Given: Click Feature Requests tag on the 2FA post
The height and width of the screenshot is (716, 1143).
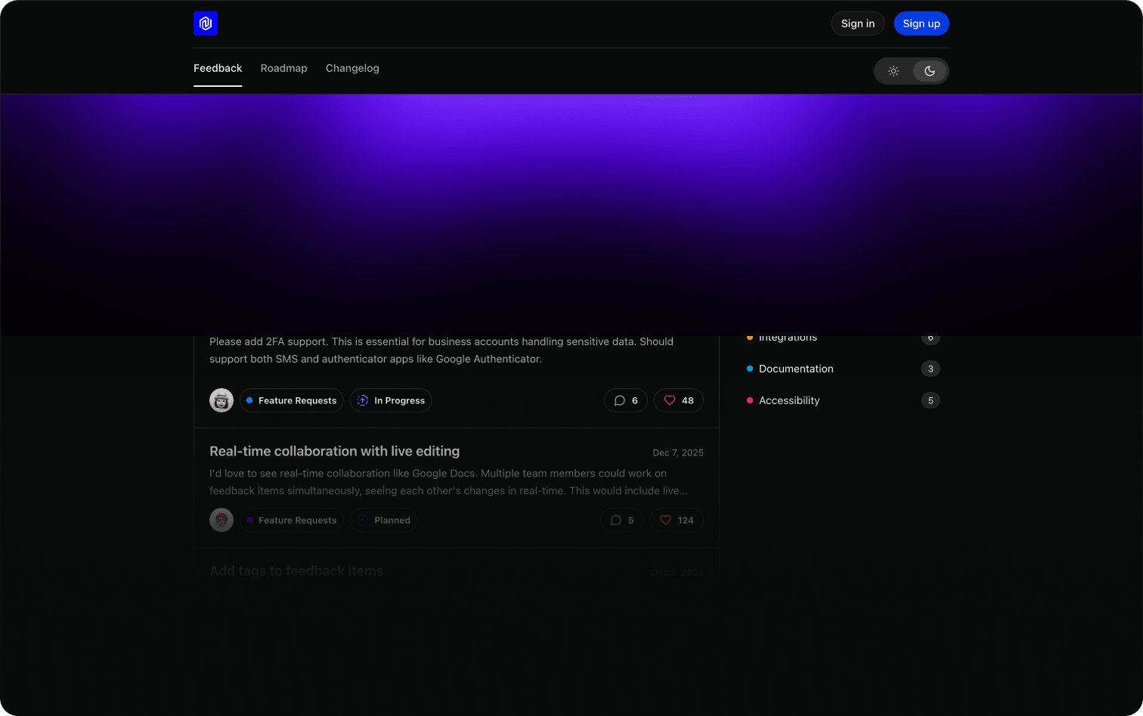Looking at the screenshot, I should pos(292,400).
